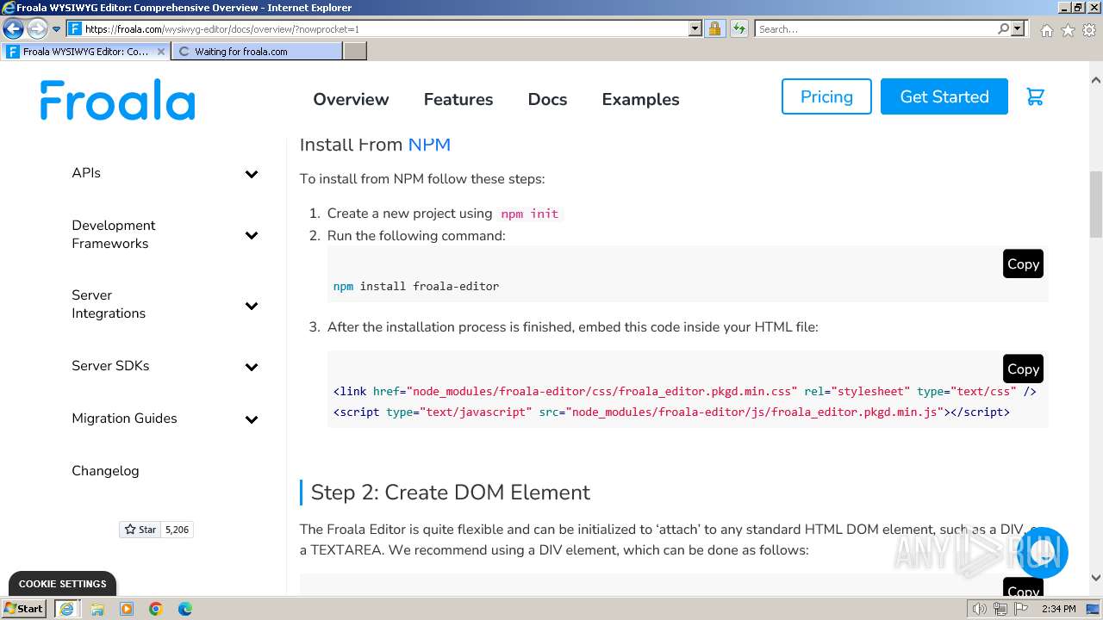Close the Froala WYSIWYG Editor tab

click(160, 52)
